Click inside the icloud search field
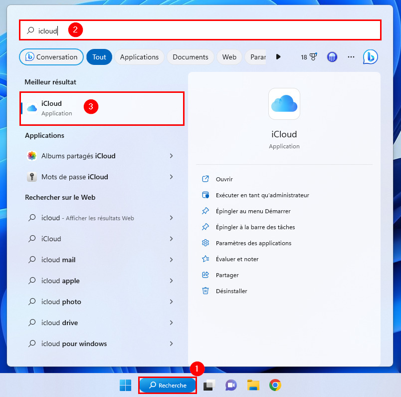 [200, 30]
